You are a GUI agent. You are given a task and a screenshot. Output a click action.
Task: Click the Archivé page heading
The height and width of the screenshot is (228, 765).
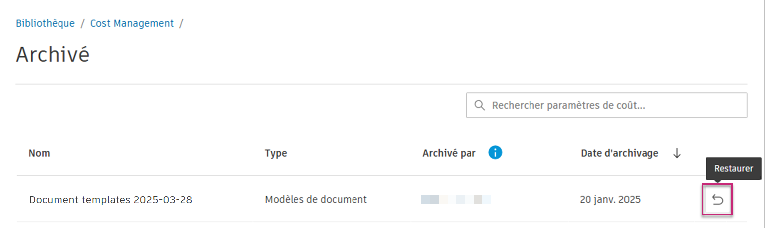(x=53, y=54)
